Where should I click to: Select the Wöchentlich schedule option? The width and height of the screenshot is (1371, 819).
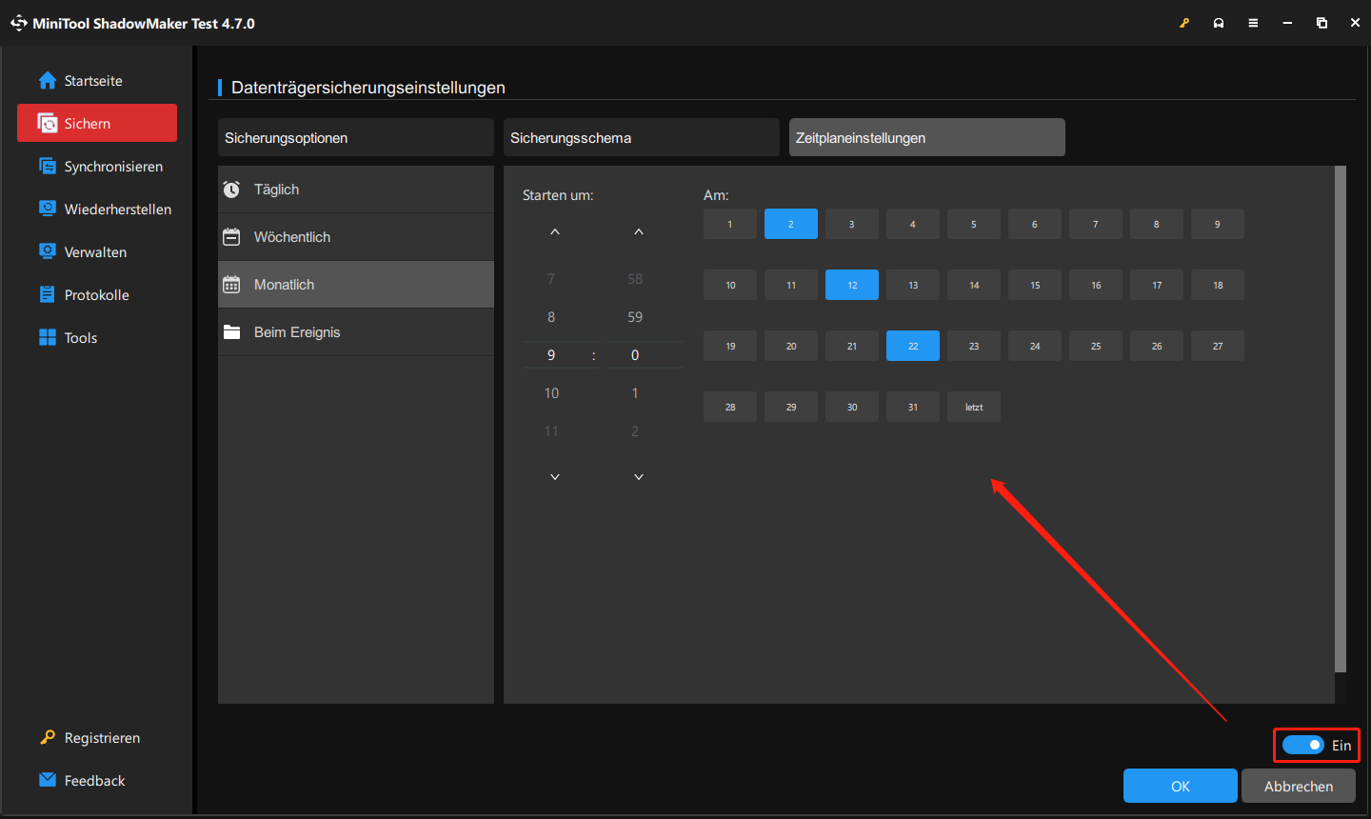pyautogui.click(x=356, y=237)
